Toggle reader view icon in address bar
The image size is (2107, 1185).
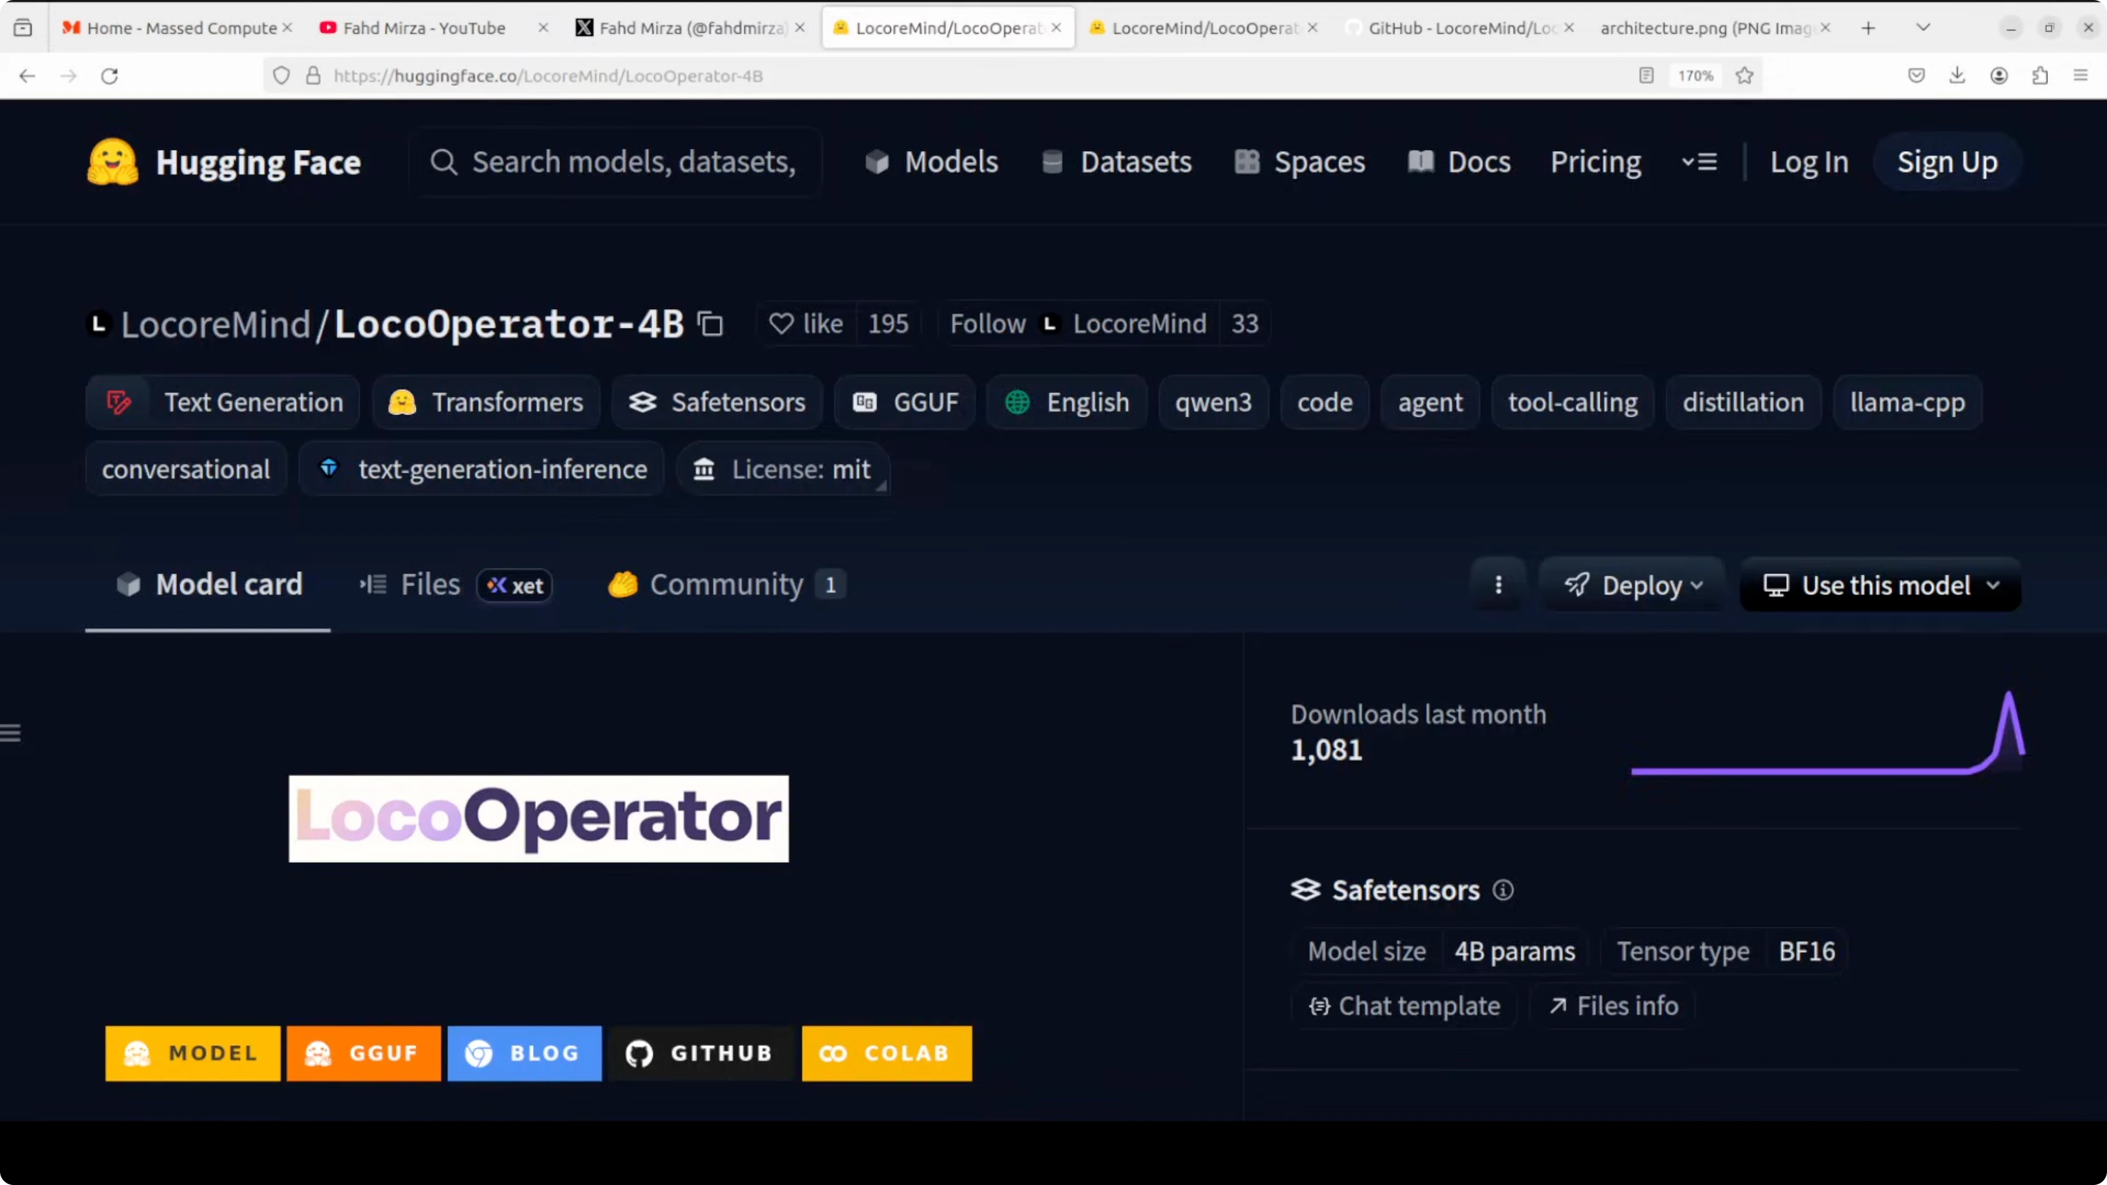point(1647,76)
